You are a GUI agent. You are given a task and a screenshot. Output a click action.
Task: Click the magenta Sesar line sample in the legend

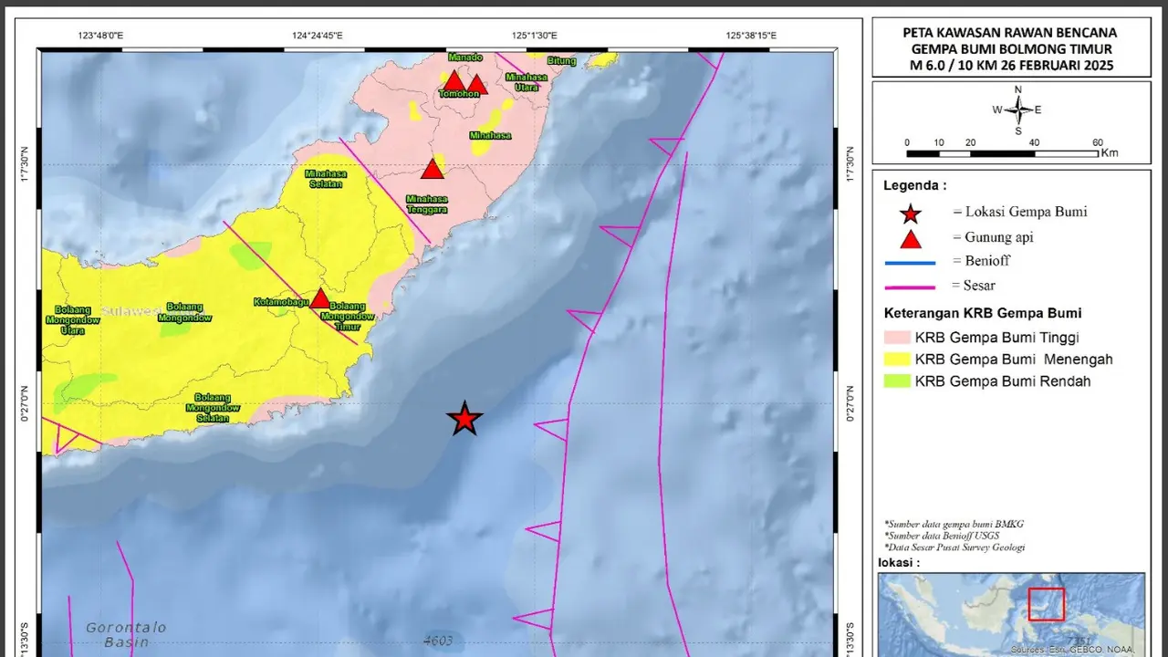pos(910,287)
